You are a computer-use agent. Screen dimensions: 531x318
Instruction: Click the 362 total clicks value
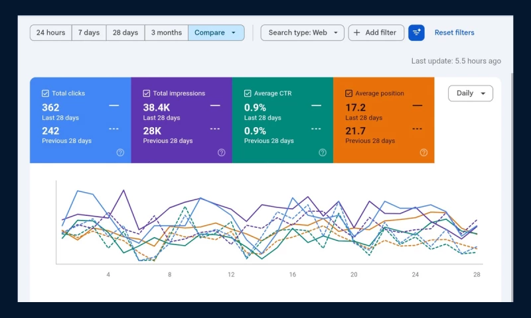[50, 107]
